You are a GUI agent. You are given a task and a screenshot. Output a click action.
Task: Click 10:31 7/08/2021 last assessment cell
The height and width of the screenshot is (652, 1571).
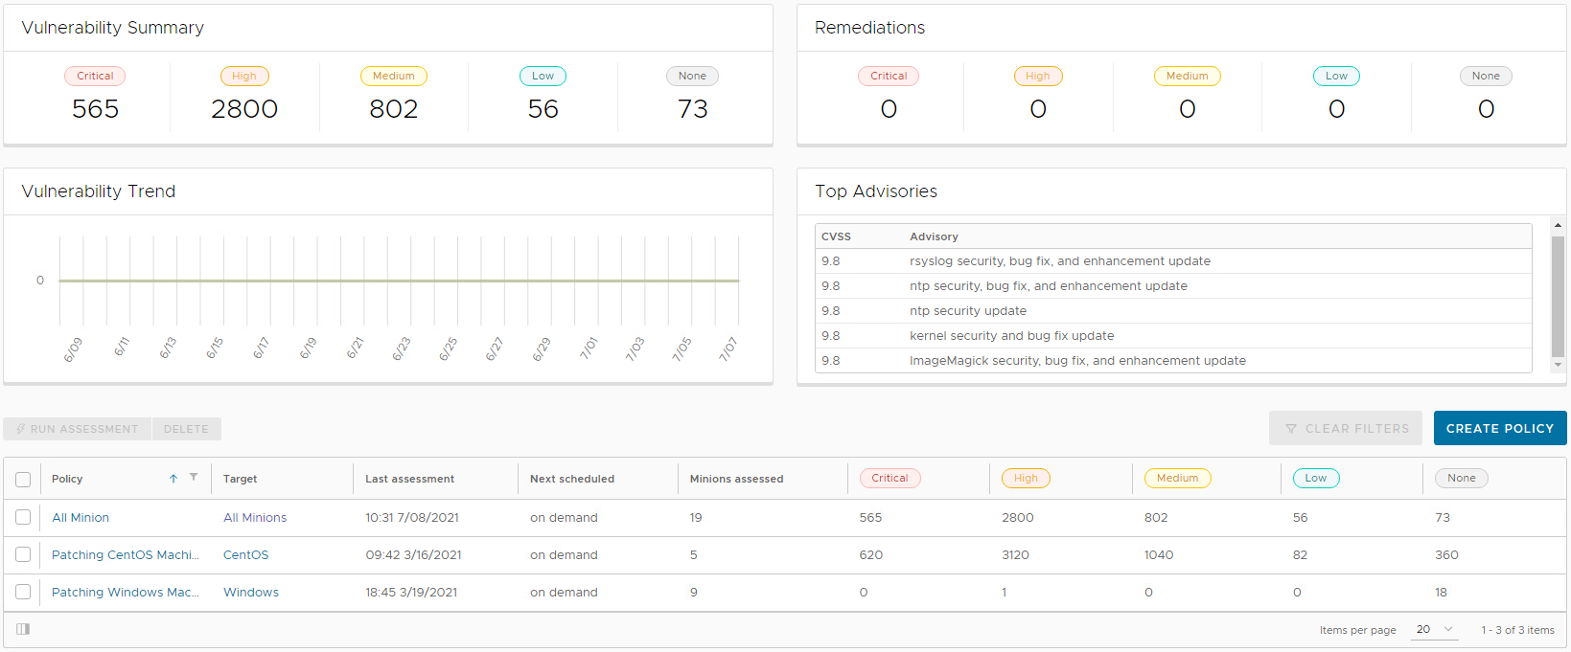pos(412,517)
